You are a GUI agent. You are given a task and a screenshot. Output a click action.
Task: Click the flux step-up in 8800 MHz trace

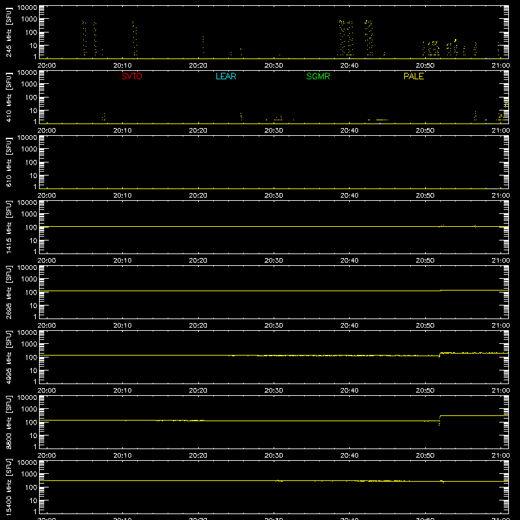pos(440,420)
